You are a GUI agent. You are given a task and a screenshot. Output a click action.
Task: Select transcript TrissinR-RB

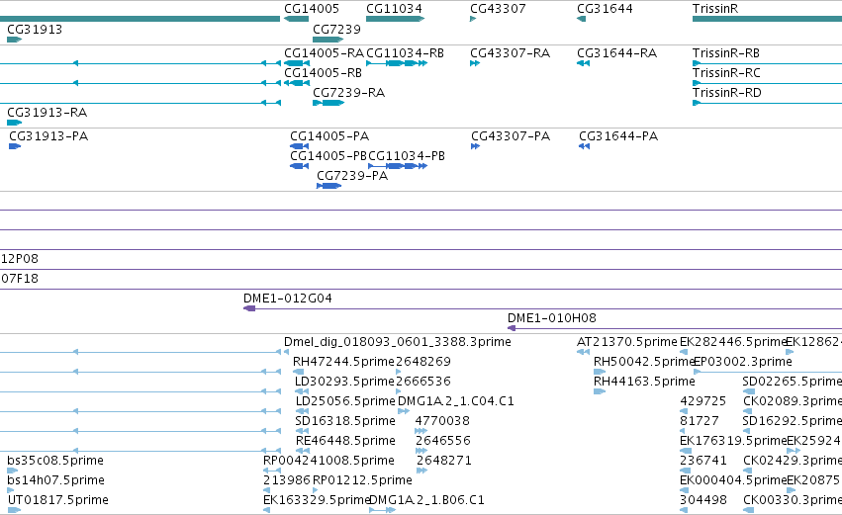point(768,63)
